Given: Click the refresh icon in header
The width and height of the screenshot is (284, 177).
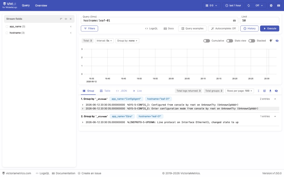Looking at the screenshot, I should click(x=249, y=5).
